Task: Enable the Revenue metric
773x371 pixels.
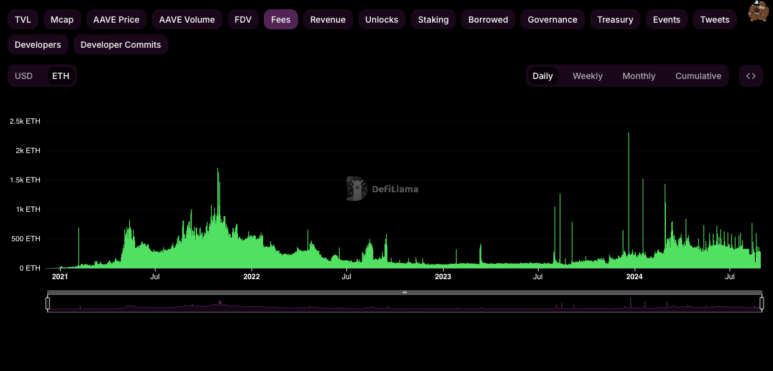Action: (x=327, y=20)
